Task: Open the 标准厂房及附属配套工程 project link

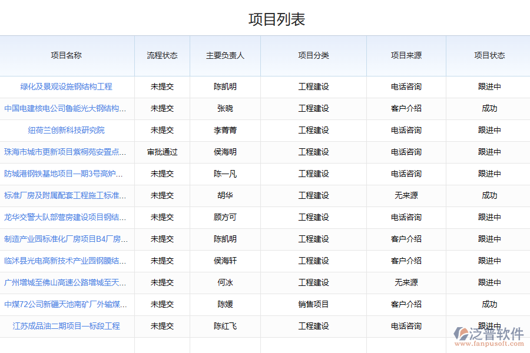Action: point(65,195)
